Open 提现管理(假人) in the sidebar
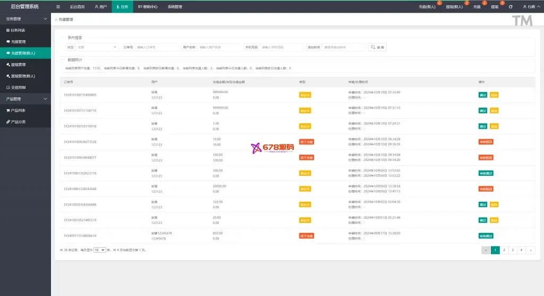The image size is (544, 296). click(22, 76)
